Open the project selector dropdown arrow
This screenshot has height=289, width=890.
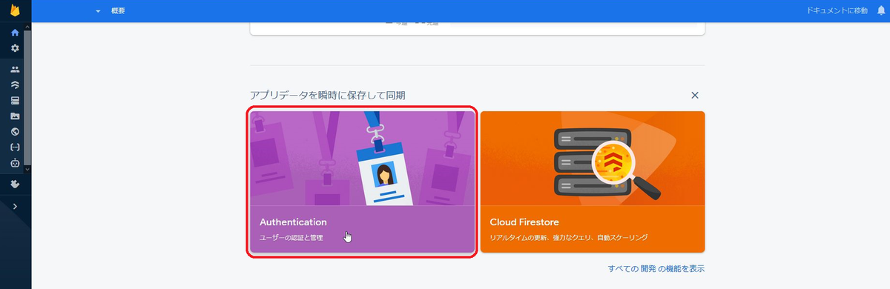(98, 11)
